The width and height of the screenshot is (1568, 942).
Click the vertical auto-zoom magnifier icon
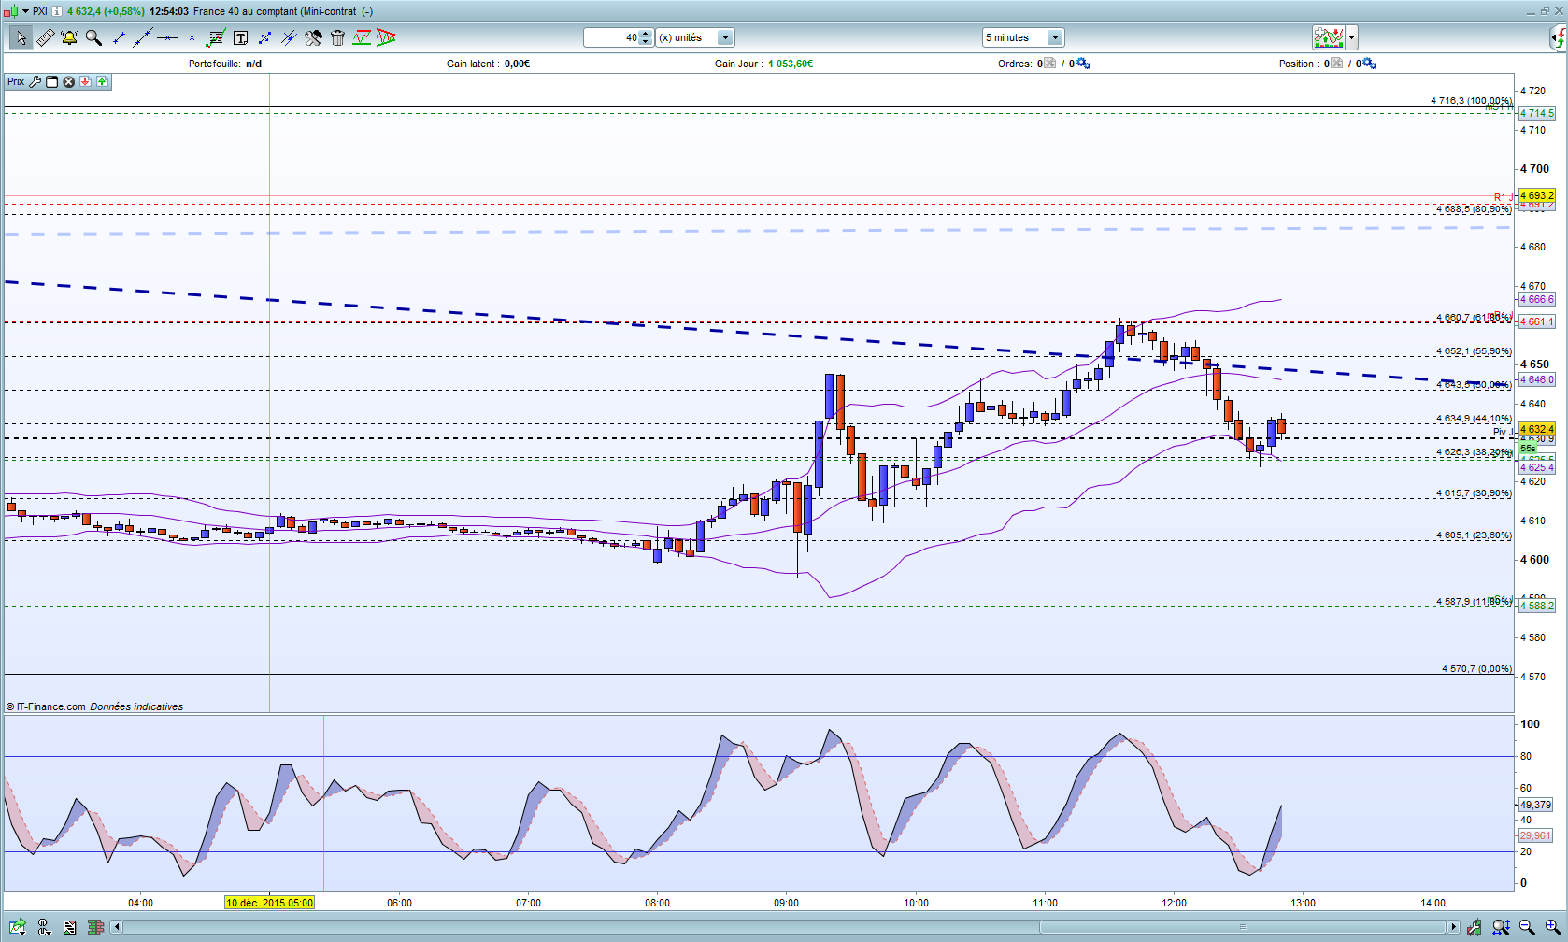click(x=1501, y=927)
